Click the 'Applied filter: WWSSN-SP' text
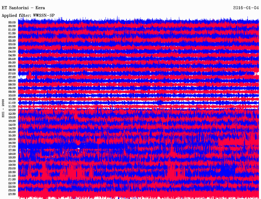The height and width of the screenshot is (199, 261). (x=28, y=16)
